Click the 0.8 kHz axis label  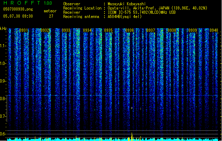[x=3, y=99]
